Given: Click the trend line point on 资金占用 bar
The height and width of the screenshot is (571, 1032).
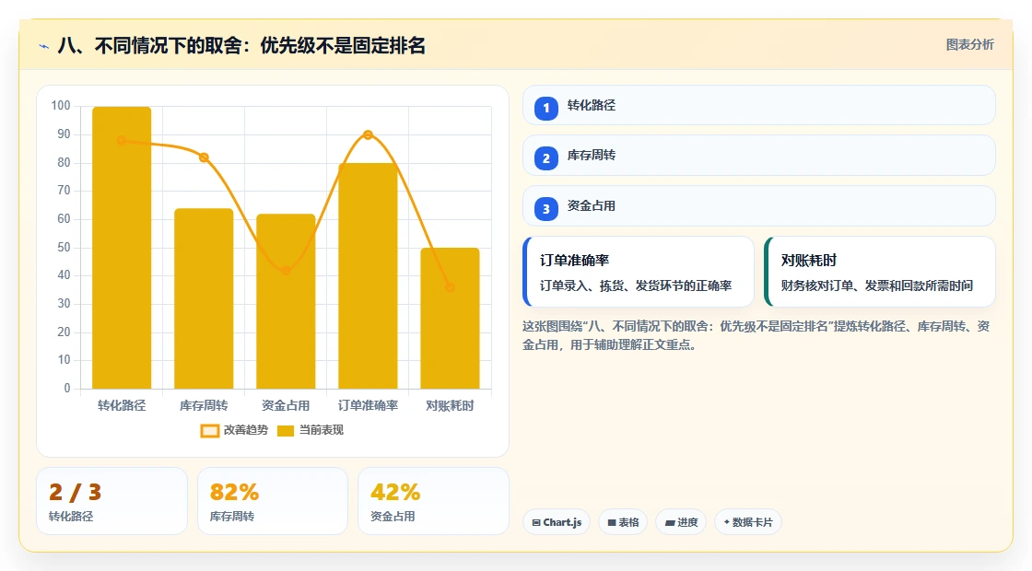Looking at the screenshot, I should (286, 271).
